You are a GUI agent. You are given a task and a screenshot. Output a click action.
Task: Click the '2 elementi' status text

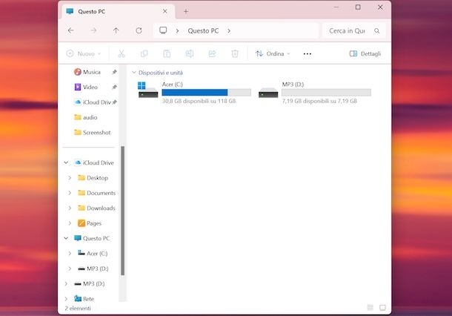pyautogui.click(x=78, y=308)
